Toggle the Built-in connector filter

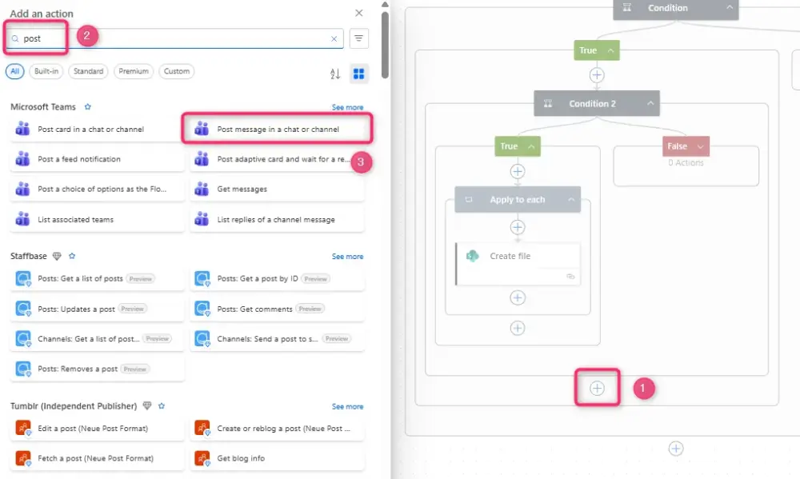pos(46,71)
